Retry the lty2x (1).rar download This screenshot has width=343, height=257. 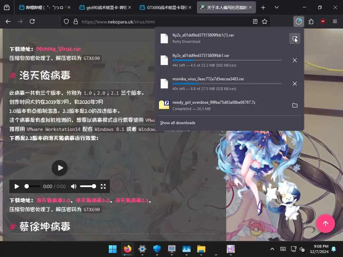(x=295, y=39)
